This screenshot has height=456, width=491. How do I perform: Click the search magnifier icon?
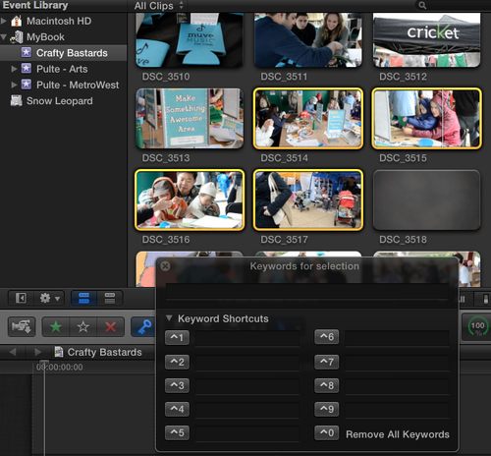pyautogui.click(x=422, y=5)
